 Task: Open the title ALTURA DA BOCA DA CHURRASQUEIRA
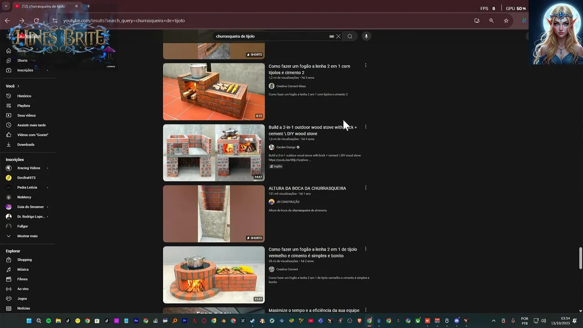click(x=307, y=188)
